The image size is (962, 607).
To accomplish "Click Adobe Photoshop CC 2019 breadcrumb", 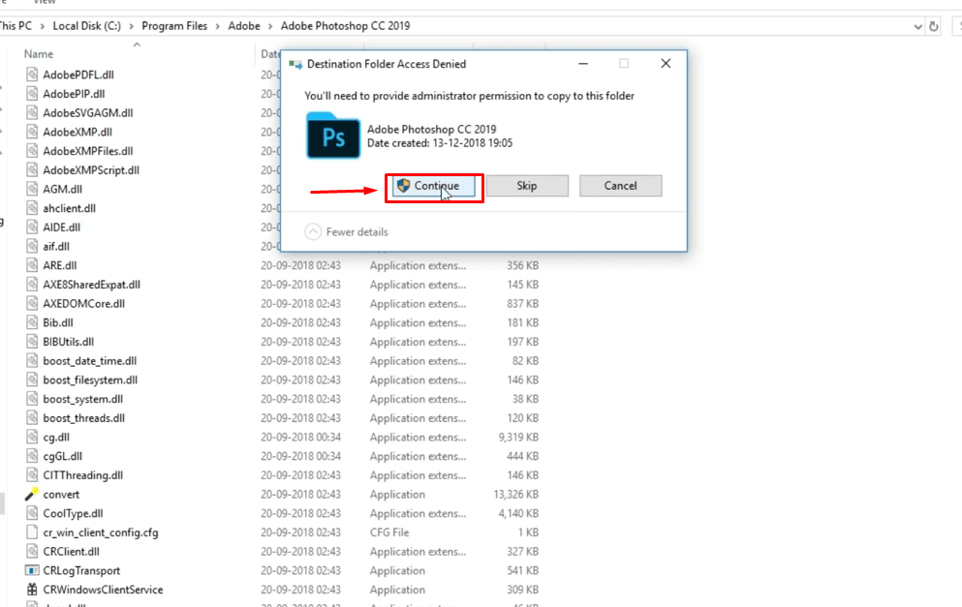I will [346, 26].
